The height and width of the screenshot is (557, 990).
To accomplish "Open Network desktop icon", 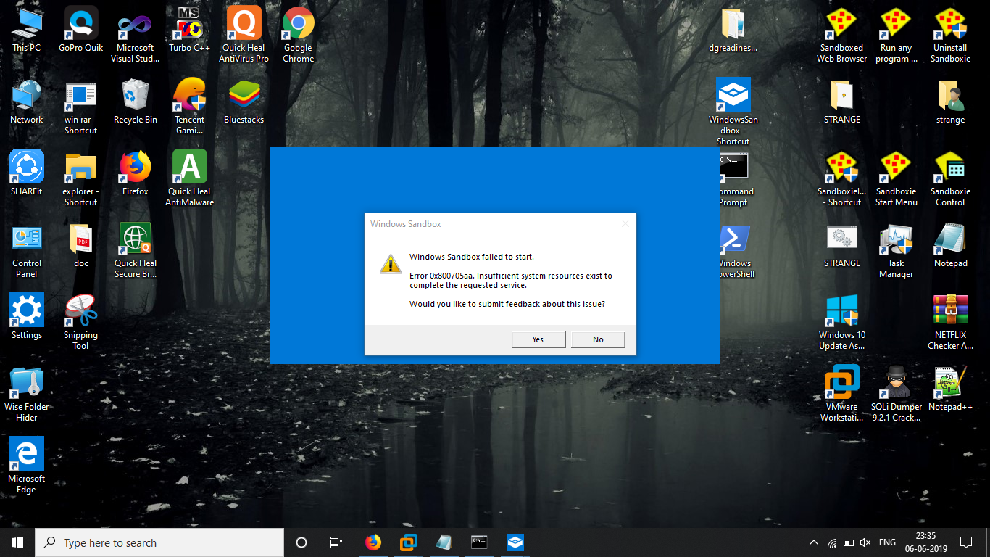I will tap(27, 103).
